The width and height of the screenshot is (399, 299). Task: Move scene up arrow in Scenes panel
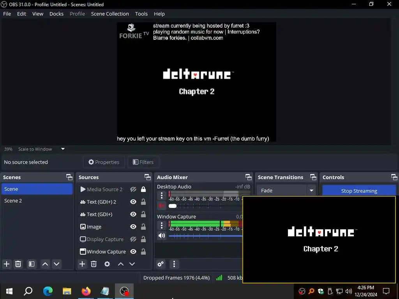pyautogui.click(x=45, y=264)
